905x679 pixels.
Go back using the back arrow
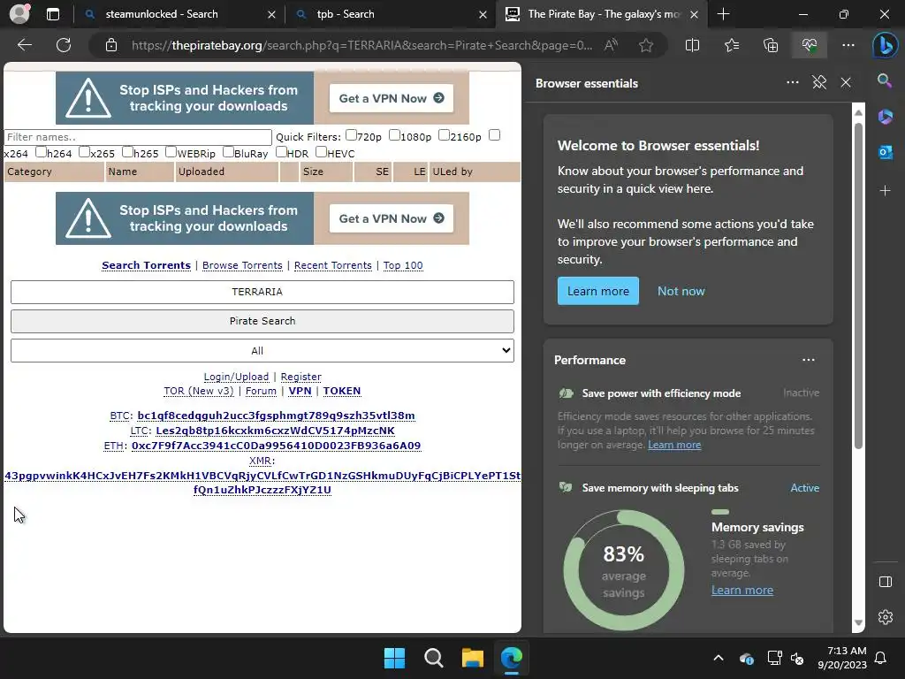(x=25, y=45)
